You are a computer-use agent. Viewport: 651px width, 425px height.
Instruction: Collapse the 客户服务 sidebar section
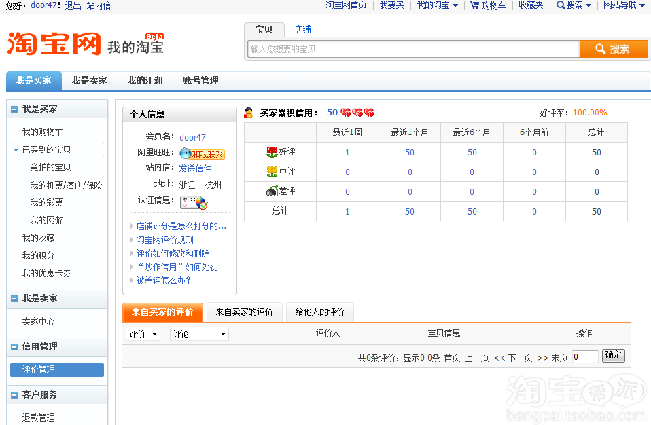click(14, 394)
